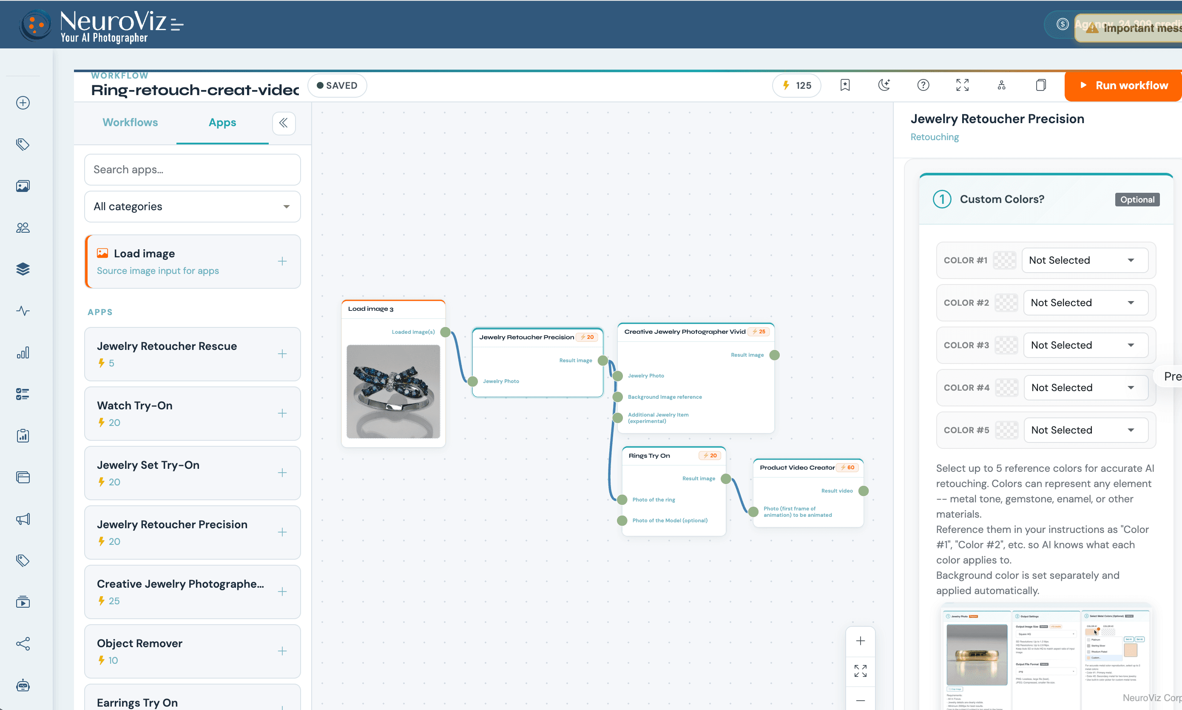Open the Color #2 dropdown
Viewport: 1182px width, 710px height.
click(x=1086, y=303)
